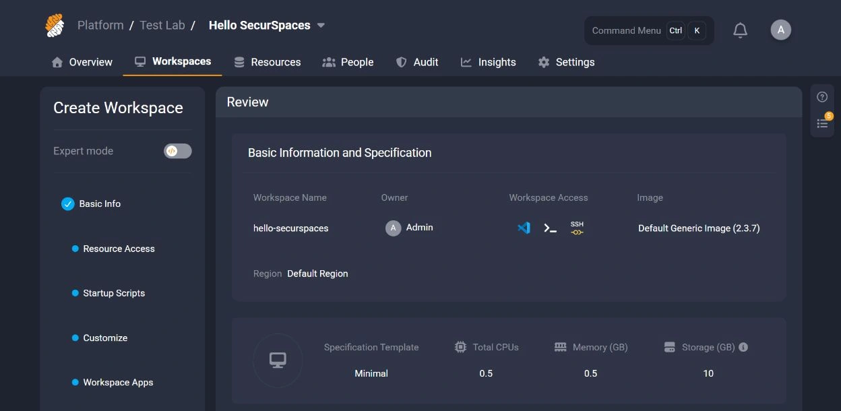841x411 pixels.
Task: Click the Total CPUs chip icon
Action: click(x=460, y=347)
